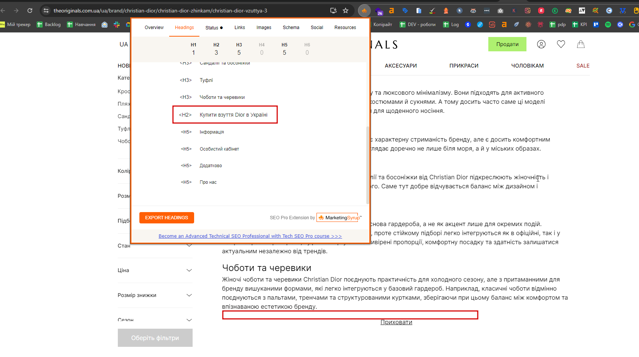This screenshot has width=639, height=357.
Task: Click the blue tag extension icon
Action: tap(405, 11)
